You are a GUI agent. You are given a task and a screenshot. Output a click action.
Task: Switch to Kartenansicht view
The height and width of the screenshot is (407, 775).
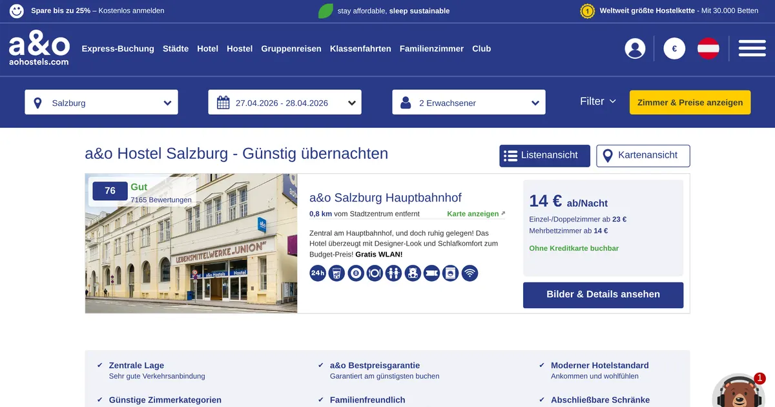643,156
